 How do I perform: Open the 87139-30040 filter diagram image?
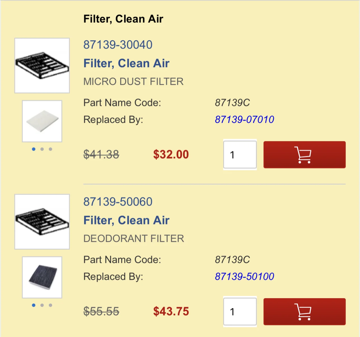[x=42, y=65]
